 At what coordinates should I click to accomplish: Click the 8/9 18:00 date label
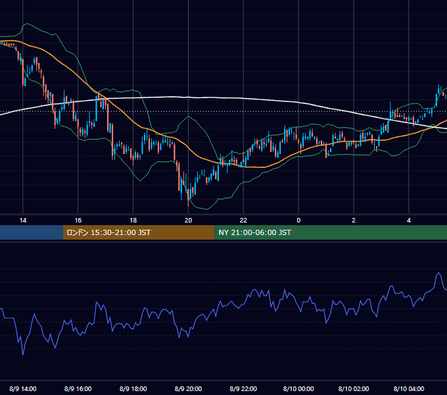point(133,388)
